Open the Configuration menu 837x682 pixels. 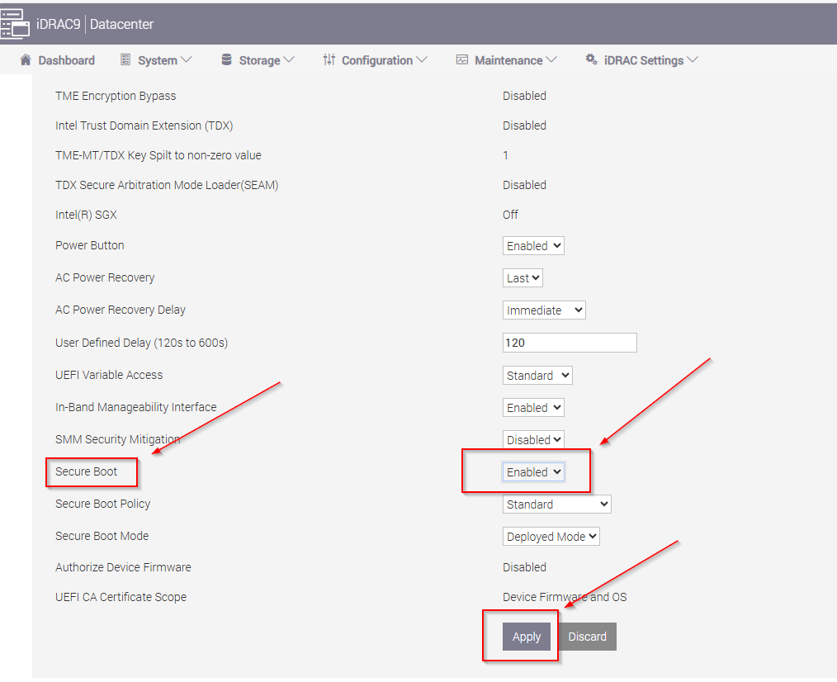click(x=376, y=60)
